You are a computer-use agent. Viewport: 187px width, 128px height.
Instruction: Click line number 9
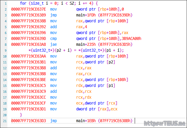6,50
